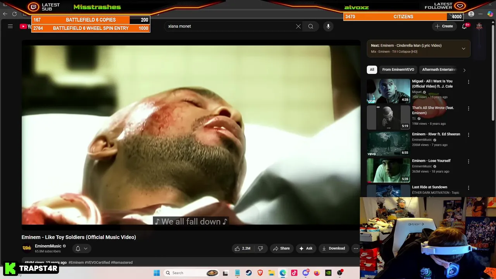Open options menu for Lose Yourself video
Screen dimensions: 496x279
(468, 161)
